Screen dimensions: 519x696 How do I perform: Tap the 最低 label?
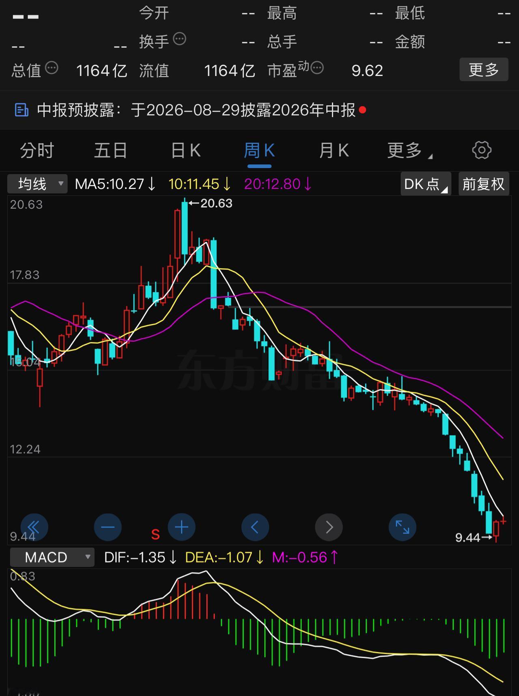(x=410, y=13)
